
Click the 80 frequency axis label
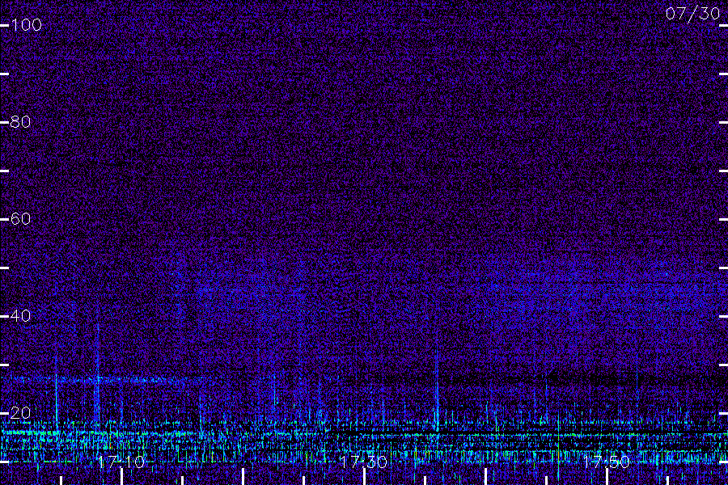click(x=20, y=121)
